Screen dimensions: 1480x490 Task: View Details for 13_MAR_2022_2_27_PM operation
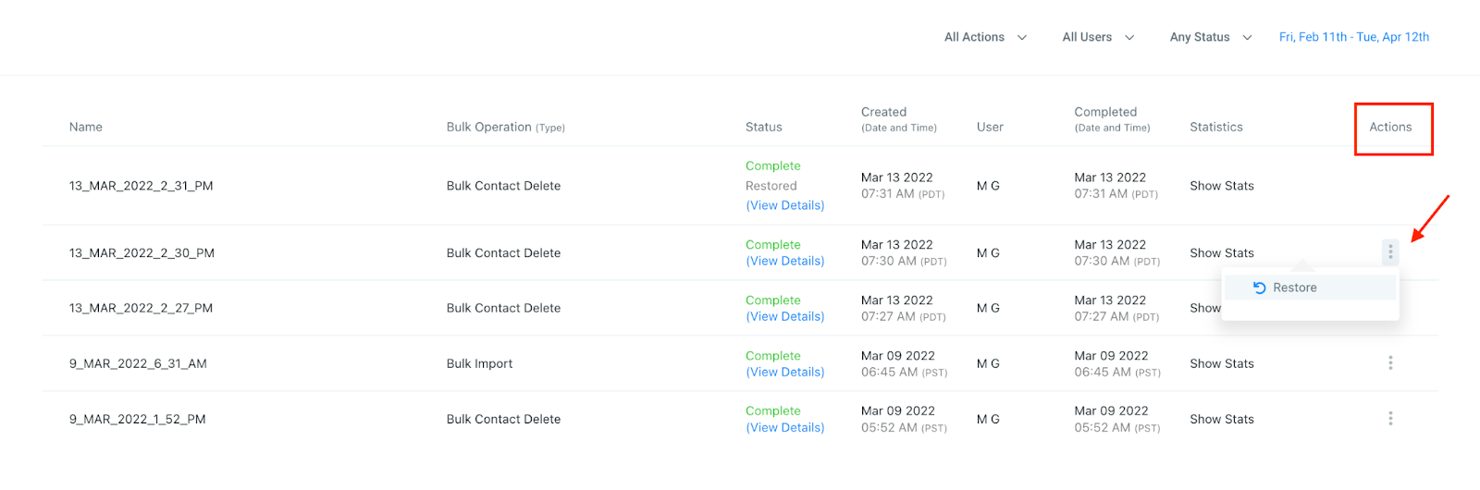tap(784, 316)
